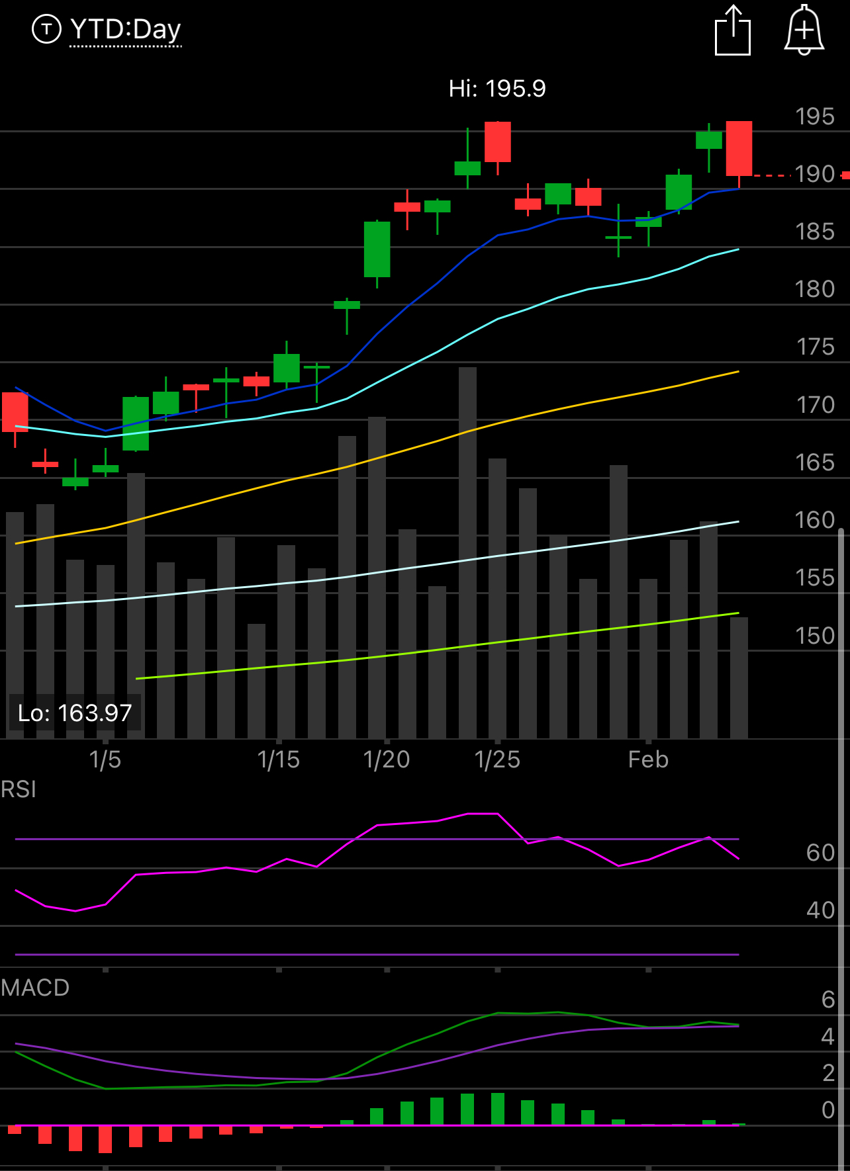Tap the MACD indicator label

coord(35,988)
